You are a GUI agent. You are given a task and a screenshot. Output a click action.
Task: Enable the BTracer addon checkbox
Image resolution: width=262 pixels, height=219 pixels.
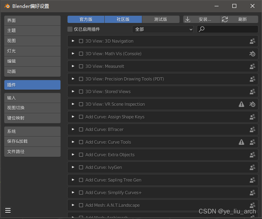[x=81, y=129]
